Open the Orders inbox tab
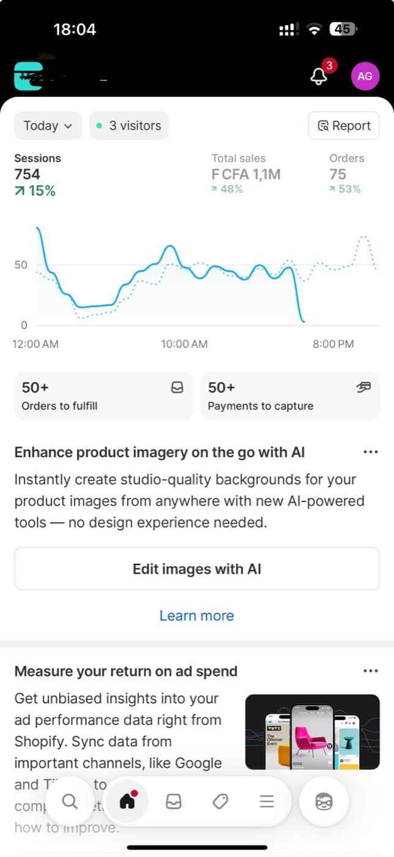Viewport: 394px width, 857px height. 174,801
